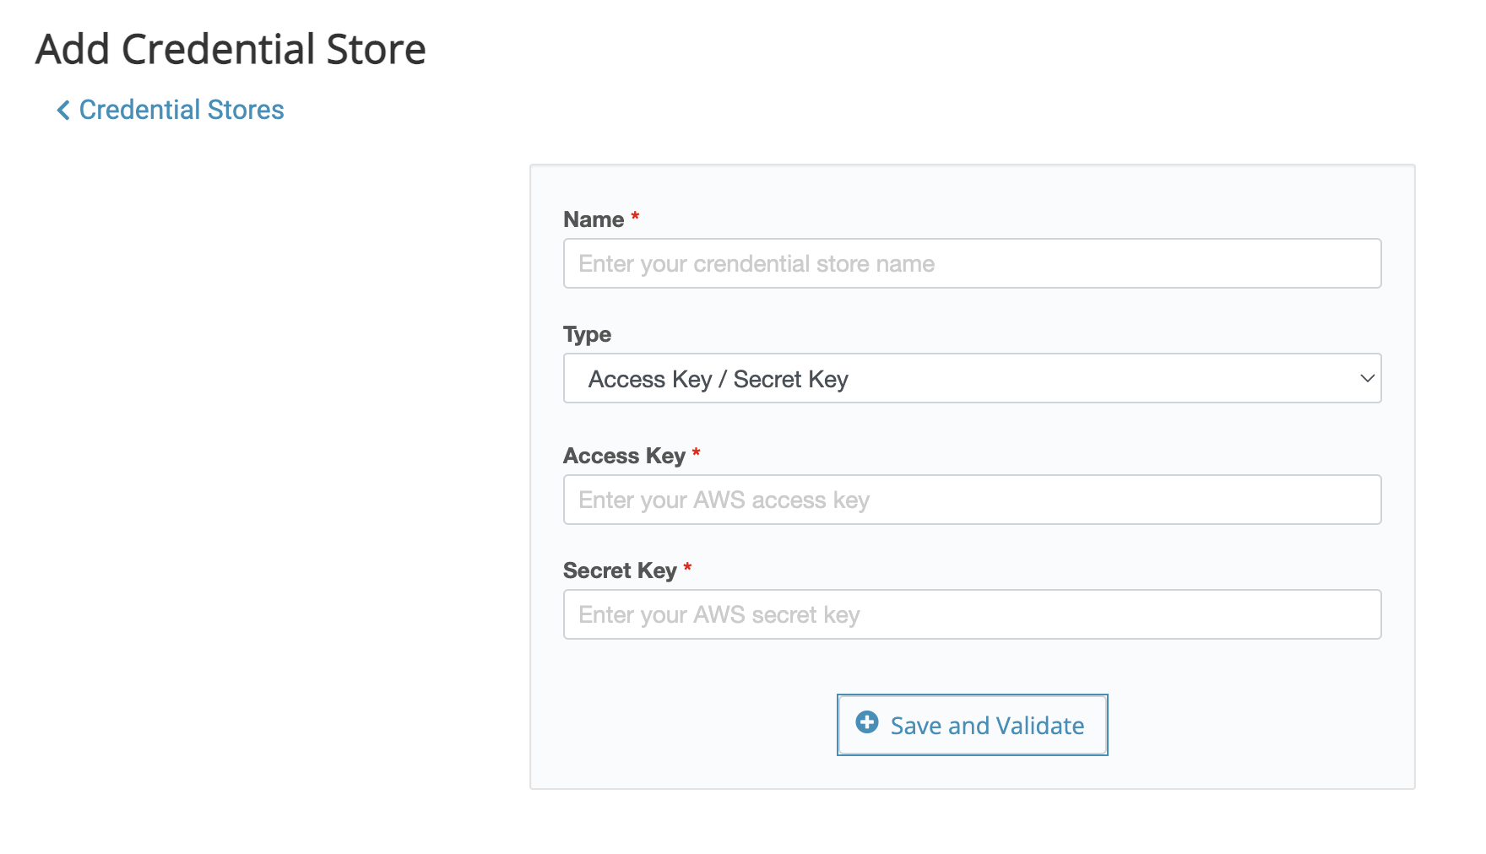
Task: Click the back chevron icon beside Credential Stores
Action: click(63, 111)
